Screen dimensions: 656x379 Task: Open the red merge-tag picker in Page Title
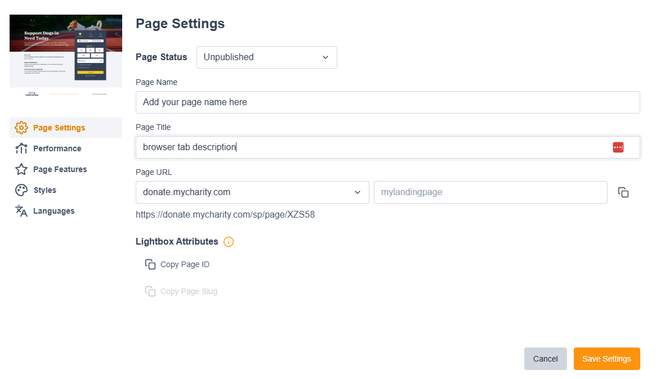(x=618, y=147)
